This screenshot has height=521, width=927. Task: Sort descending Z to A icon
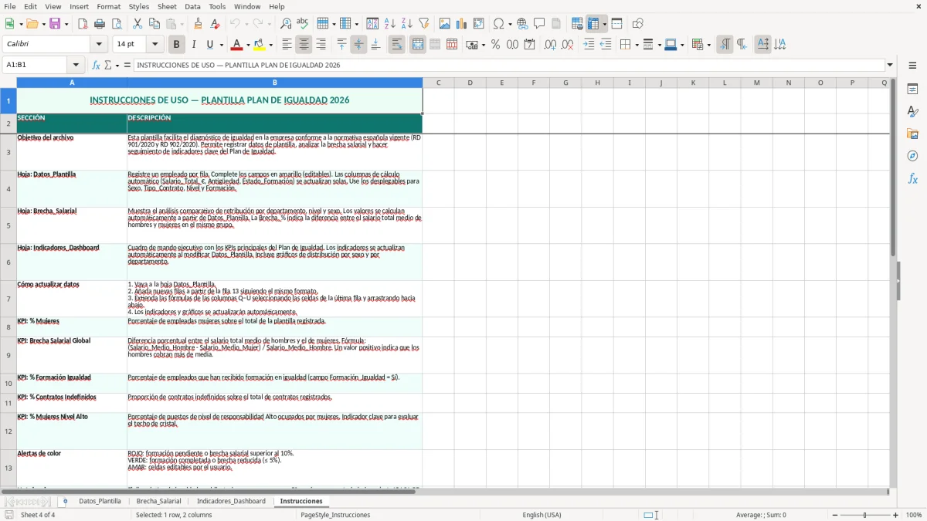pos(407,24)
